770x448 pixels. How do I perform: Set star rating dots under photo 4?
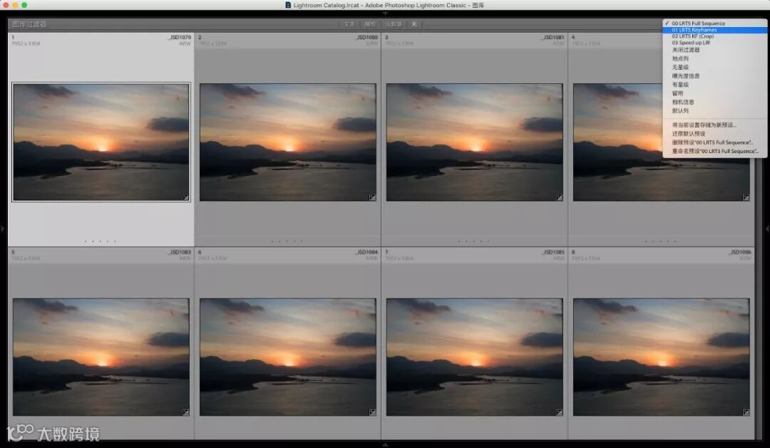(x=660, y=241)
